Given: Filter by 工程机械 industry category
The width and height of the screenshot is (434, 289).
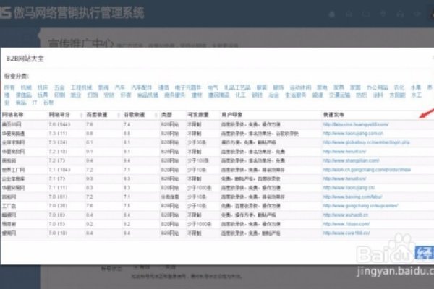Looking at the screenshot, I should coord(81,87).
